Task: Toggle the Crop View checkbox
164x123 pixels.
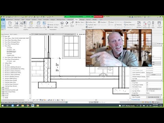Action: pyautogui.click(x=147, y=83)
